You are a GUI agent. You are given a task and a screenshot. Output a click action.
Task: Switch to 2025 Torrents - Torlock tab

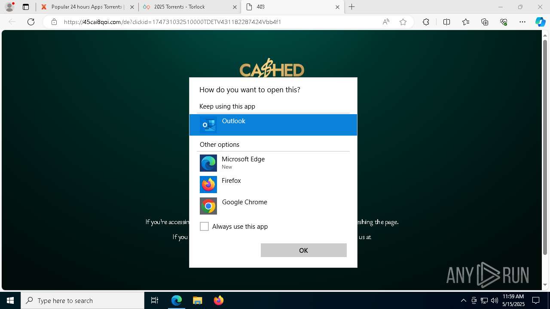click(189, 7)
